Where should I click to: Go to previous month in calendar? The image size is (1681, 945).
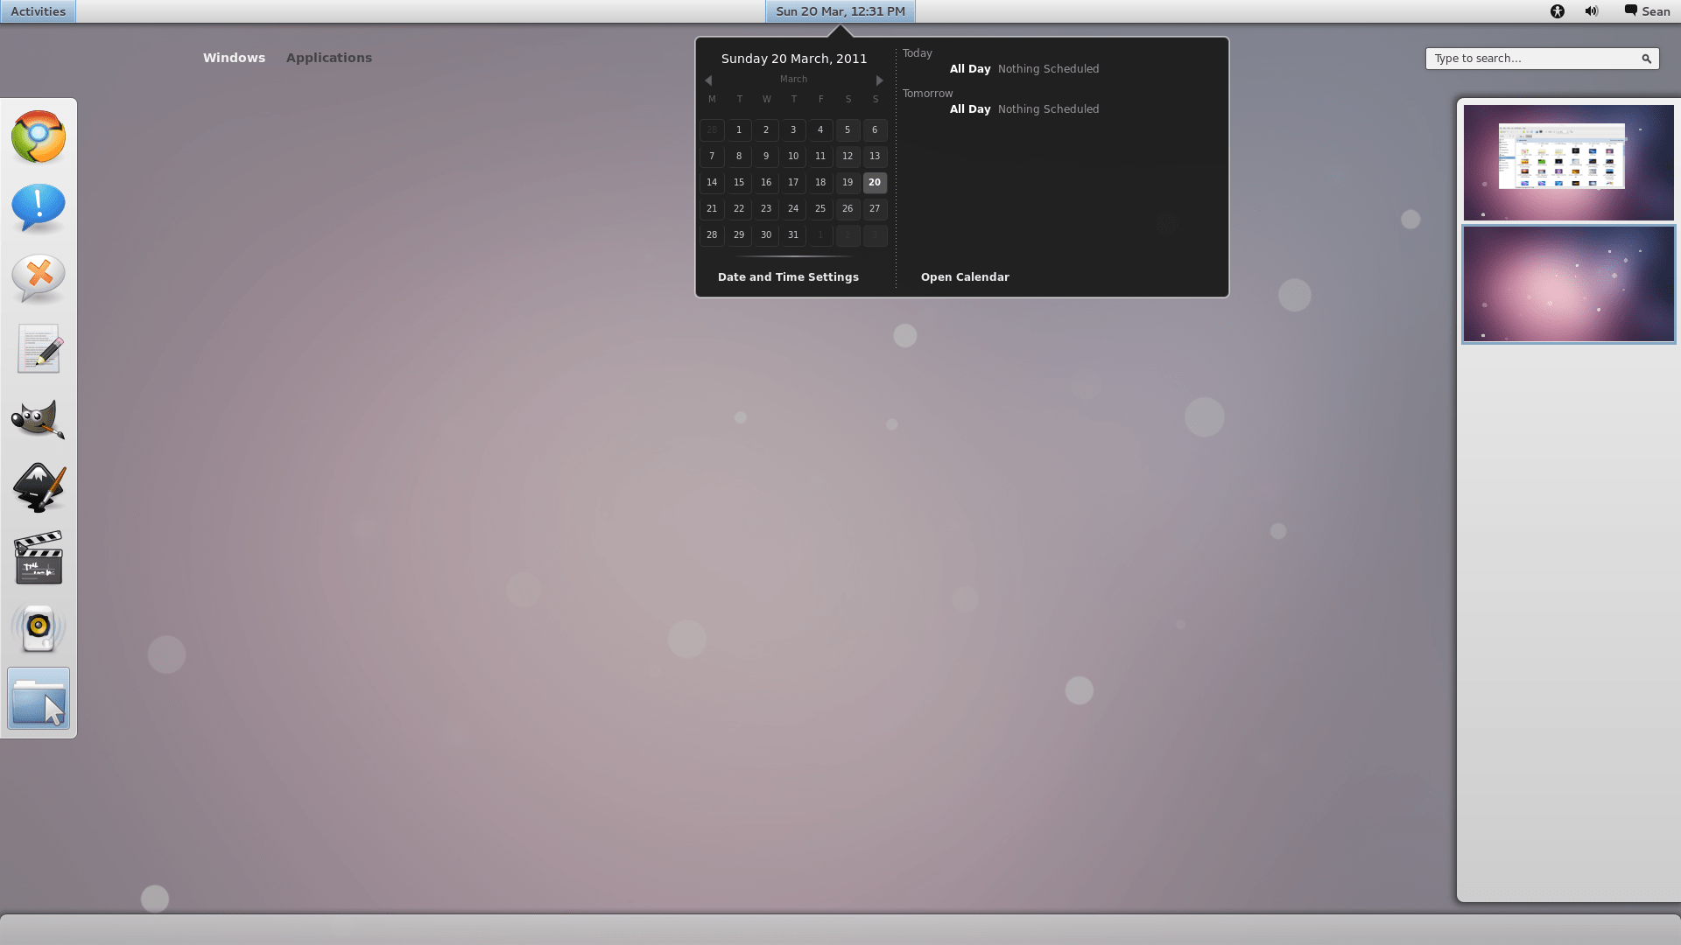(x=708, y=80)
